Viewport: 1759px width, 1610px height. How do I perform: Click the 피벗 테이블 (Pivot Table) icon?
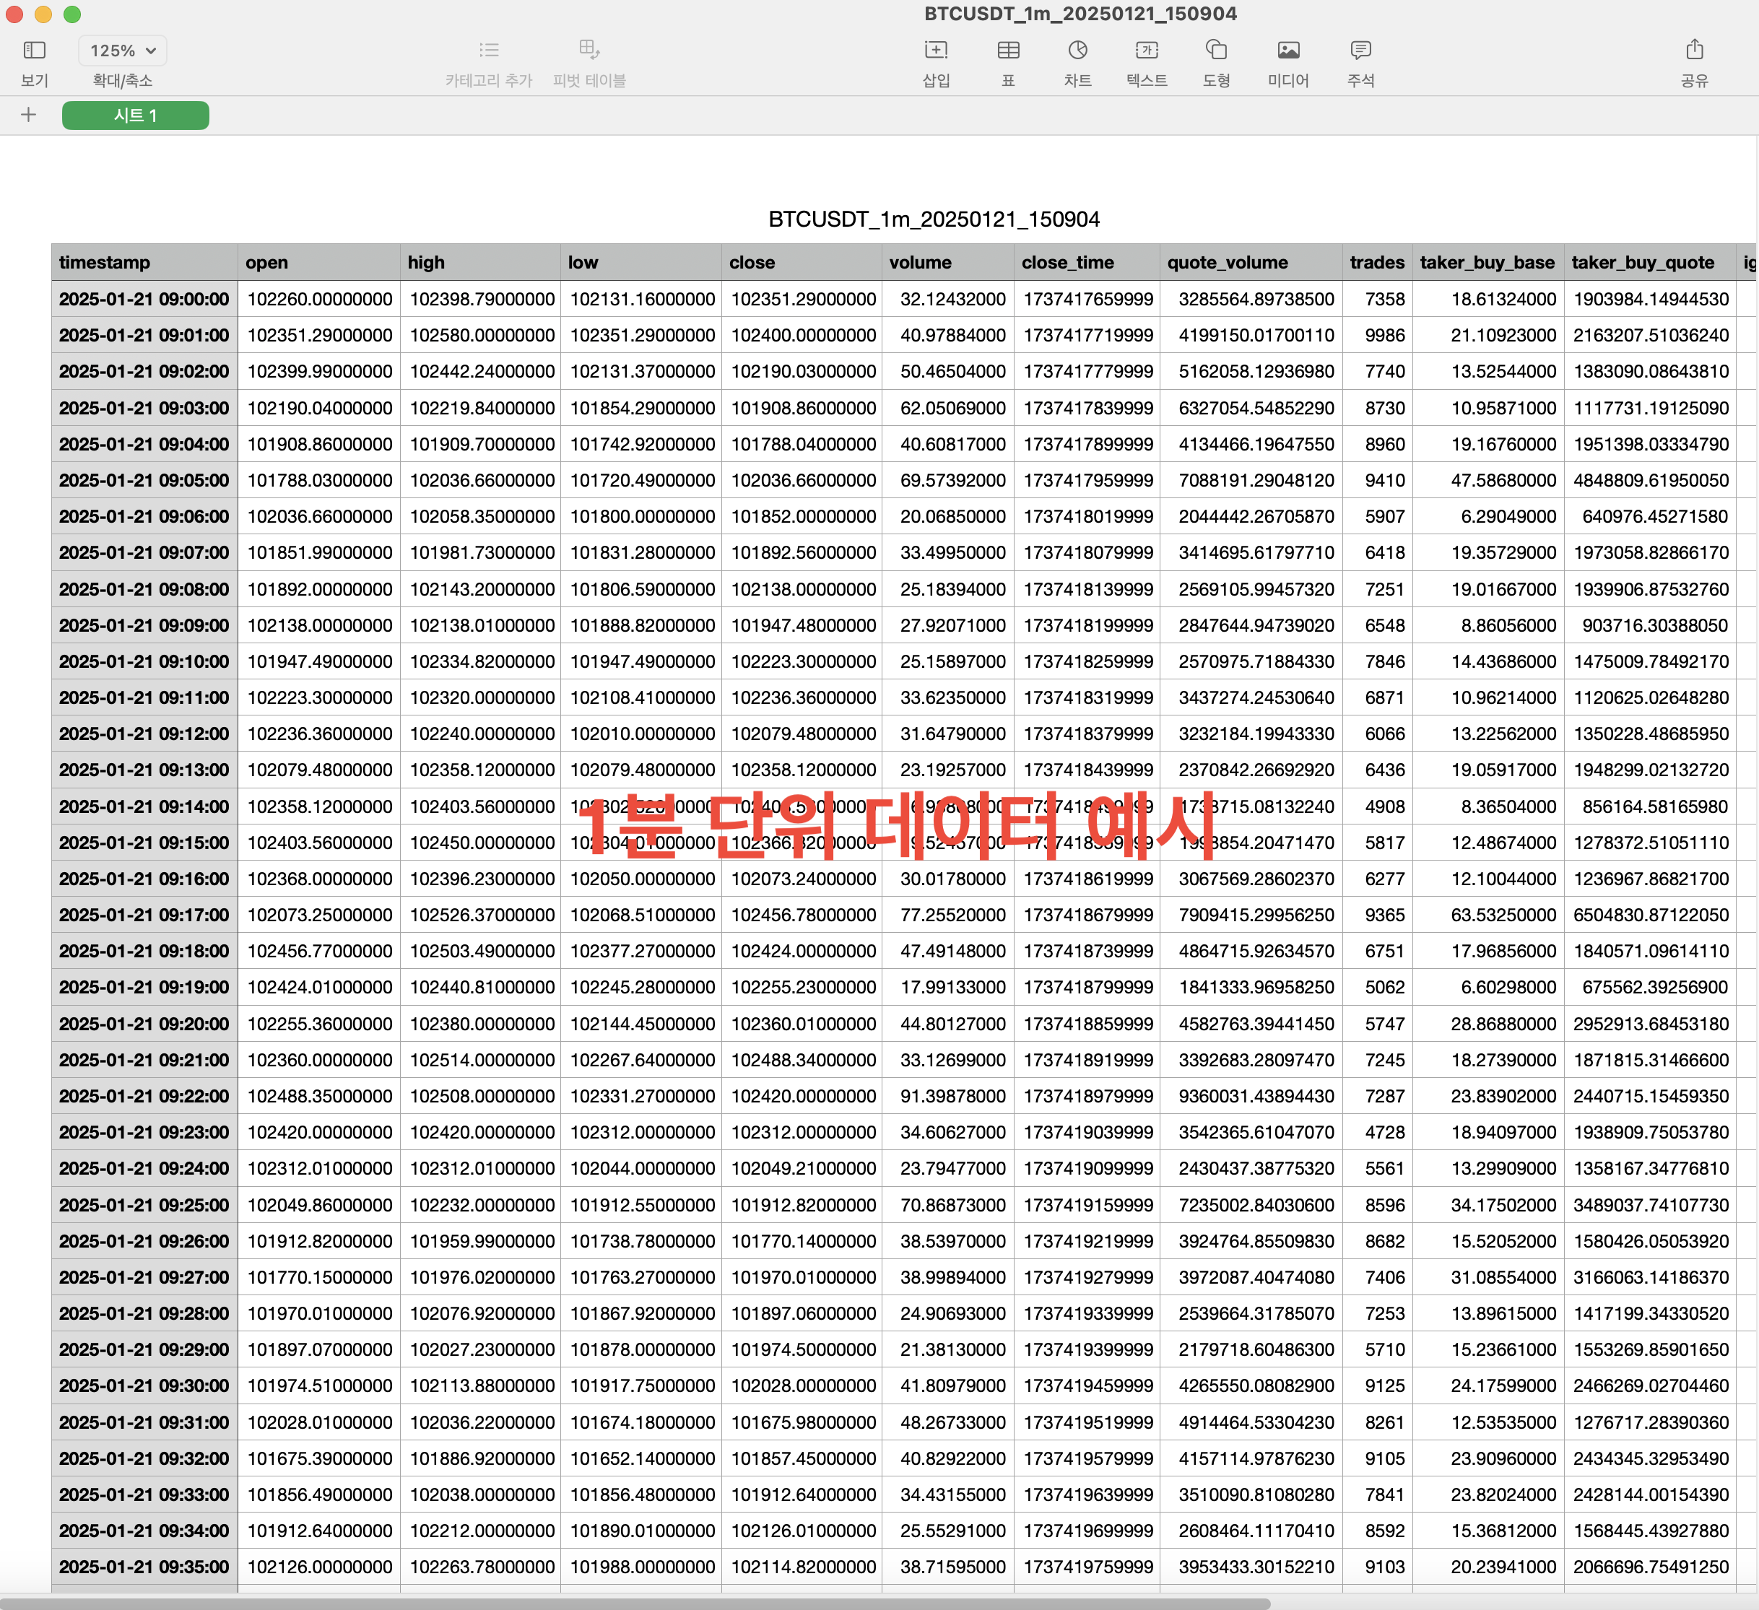[x=589, y=51]
